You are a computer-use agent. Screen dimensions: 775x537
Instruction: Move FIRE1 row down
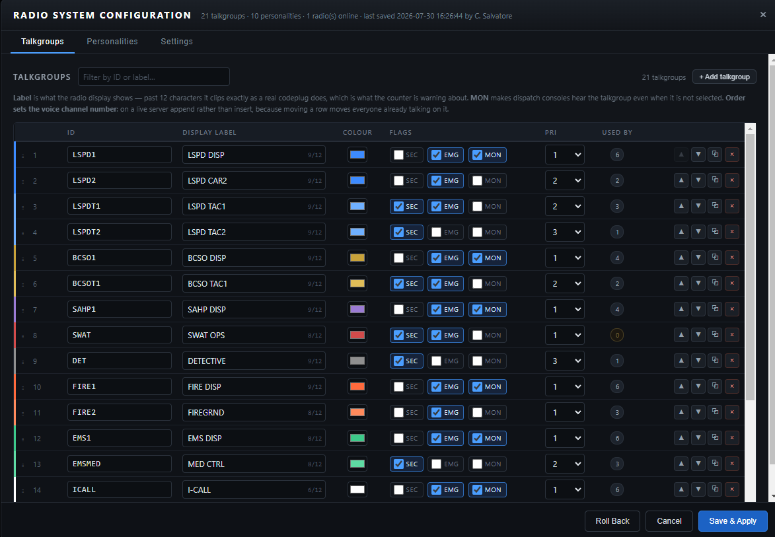click(698, 386)
